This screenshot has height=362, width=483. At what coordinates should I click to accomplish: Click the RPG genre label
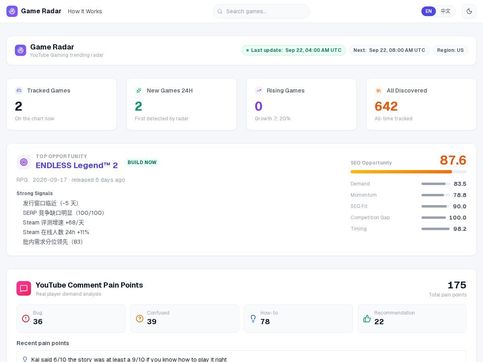click(22, 180)
